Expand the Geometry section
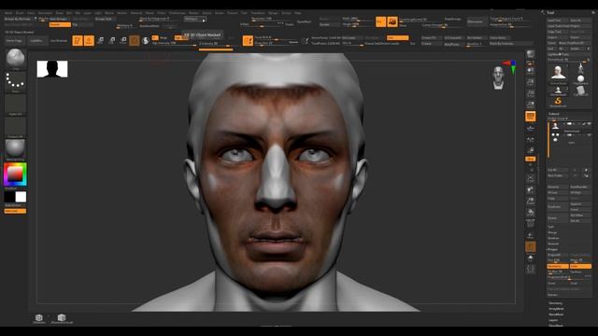The image size is (598, 336). tap(555, 303)
